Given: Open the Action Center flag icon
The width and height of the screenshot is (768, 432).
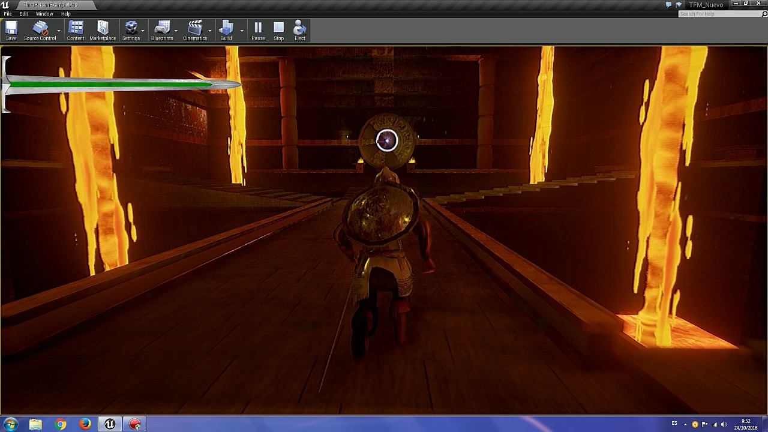Looking at the screenshot, I should coord(704,424).
